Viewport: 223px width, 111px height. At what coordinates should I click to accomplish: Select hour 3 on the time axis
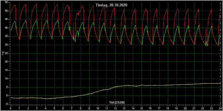tap(37, 109)
